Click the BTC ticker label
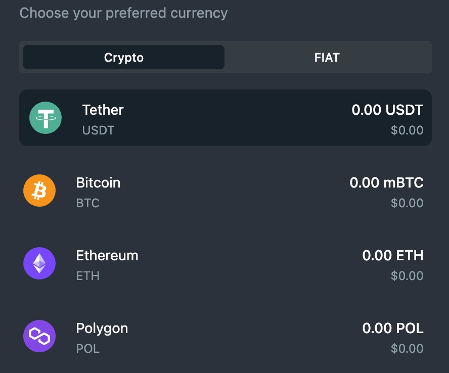This screenshot has width=449, height=373. coord(87,203)
